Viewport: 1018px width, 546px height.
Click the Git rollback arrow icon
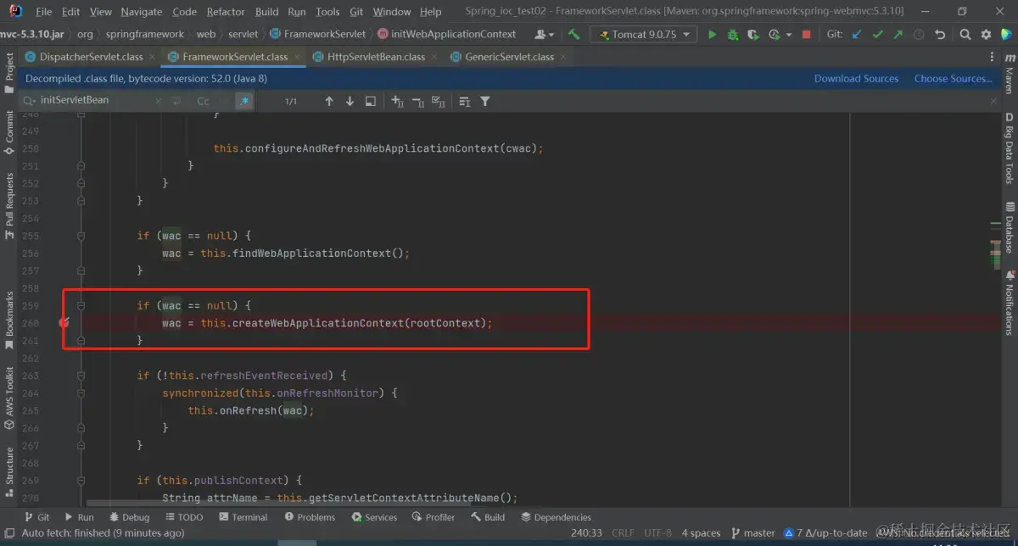(939, 35)
